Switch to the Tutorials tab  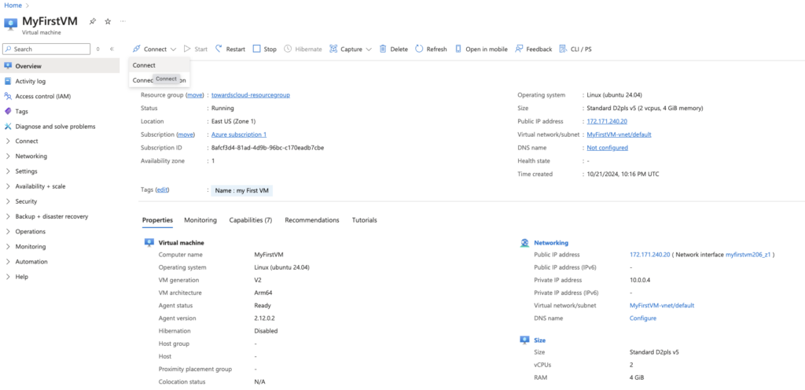tap(365, 220)
